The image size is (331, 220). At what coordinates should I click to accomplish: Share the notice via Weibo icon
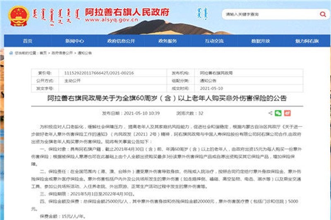(x=287, y=113)
